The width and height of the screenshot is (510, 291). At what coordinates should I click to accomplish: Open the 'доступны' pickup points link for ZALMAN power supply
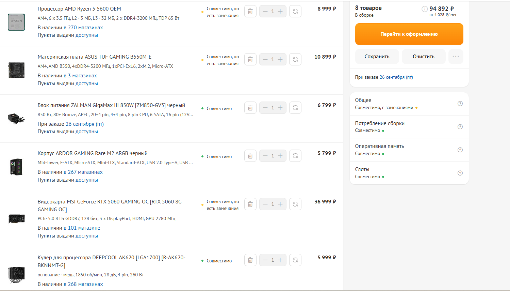tap(87, 132)
